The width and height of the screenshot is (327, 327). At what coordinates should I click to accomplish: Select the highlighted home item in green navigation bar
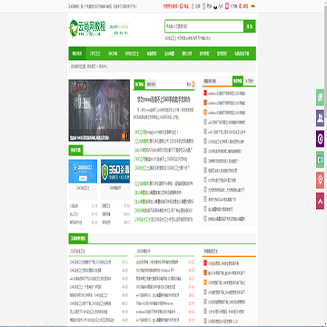point(77,54)
